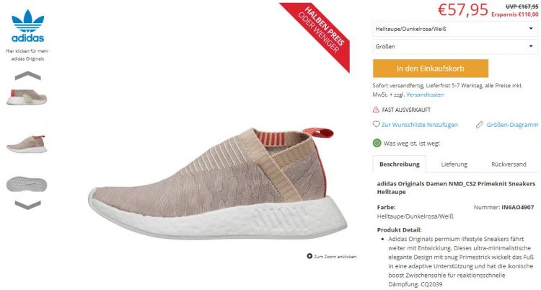Viewport: 541px width, 290px height.
Task: Select the first shoe top-view thumbnail
Action: [x=27, y=97]
